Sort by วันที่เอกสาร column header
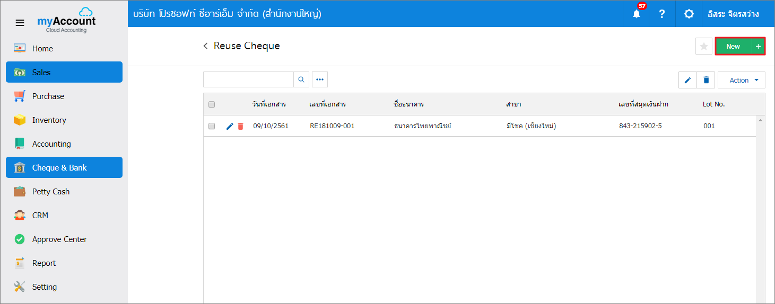 coord(269,104)
